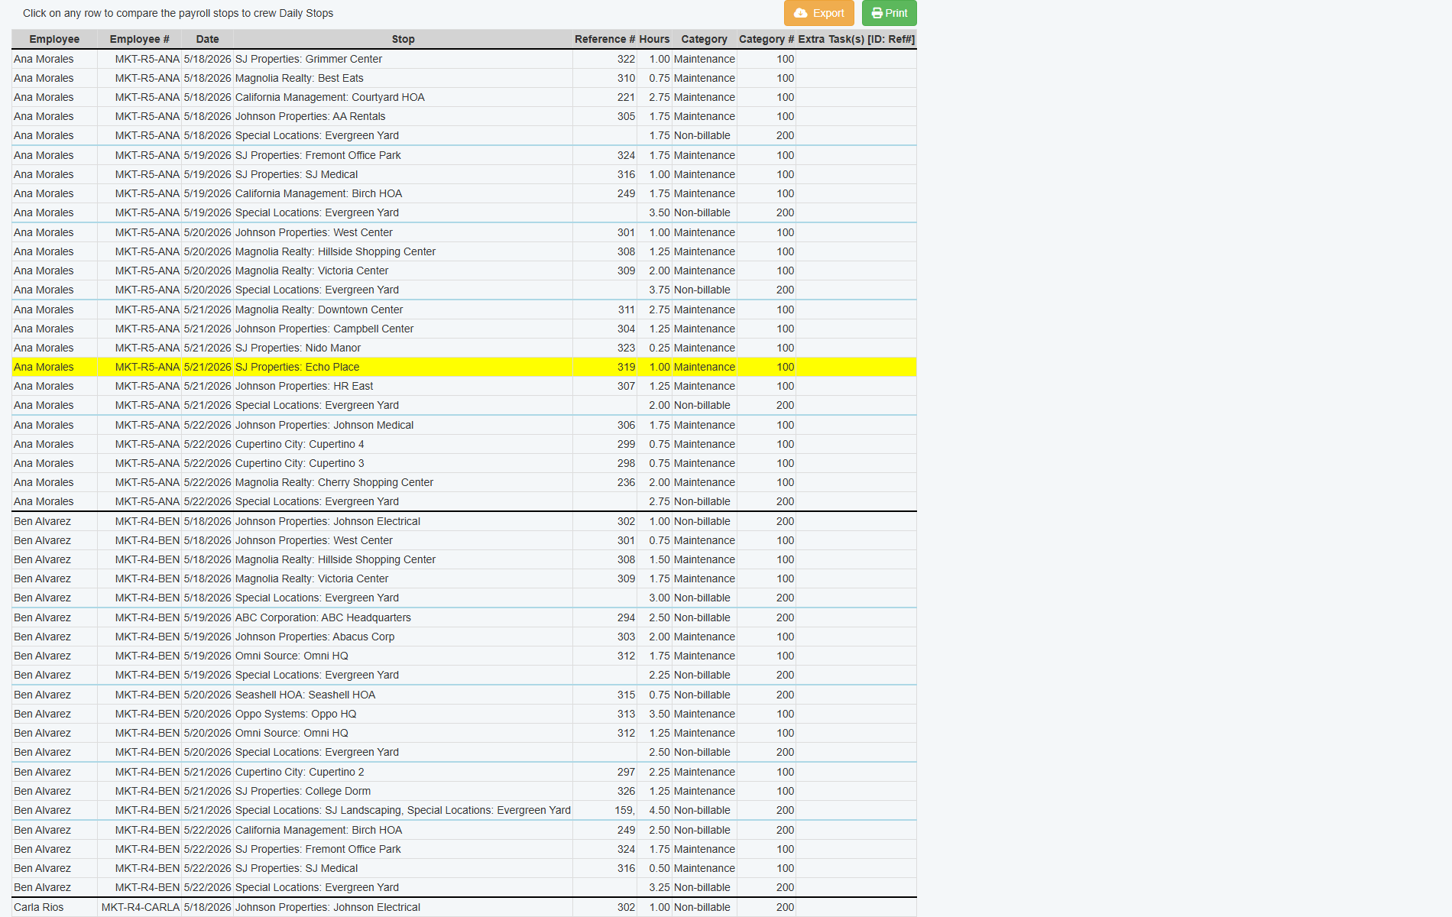This screenshot has height=917, width=1452.
Task: Select the ABC Corporation: ABC Headquarters row
Action: pyautogui.click(x=464, y=617)
